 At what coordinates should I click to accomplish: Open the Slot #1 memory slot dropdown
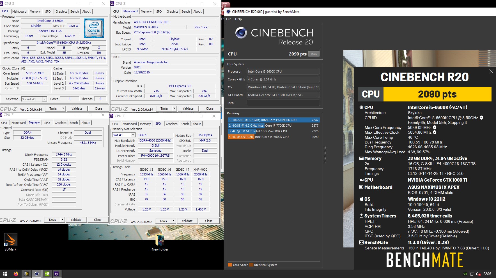[124, 135]
